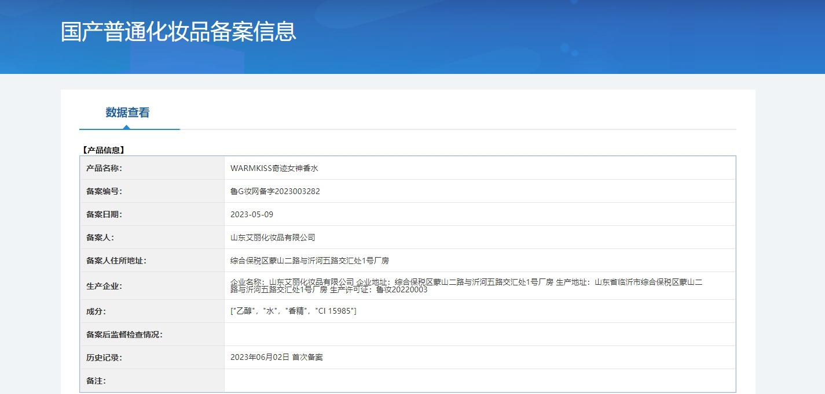
Task: Select the ingredients list with CI 15985
Action: point(293,311)
